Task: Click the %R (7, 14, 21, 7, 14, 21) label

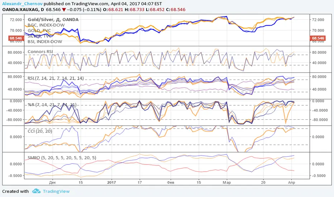Action: (52, 105)
